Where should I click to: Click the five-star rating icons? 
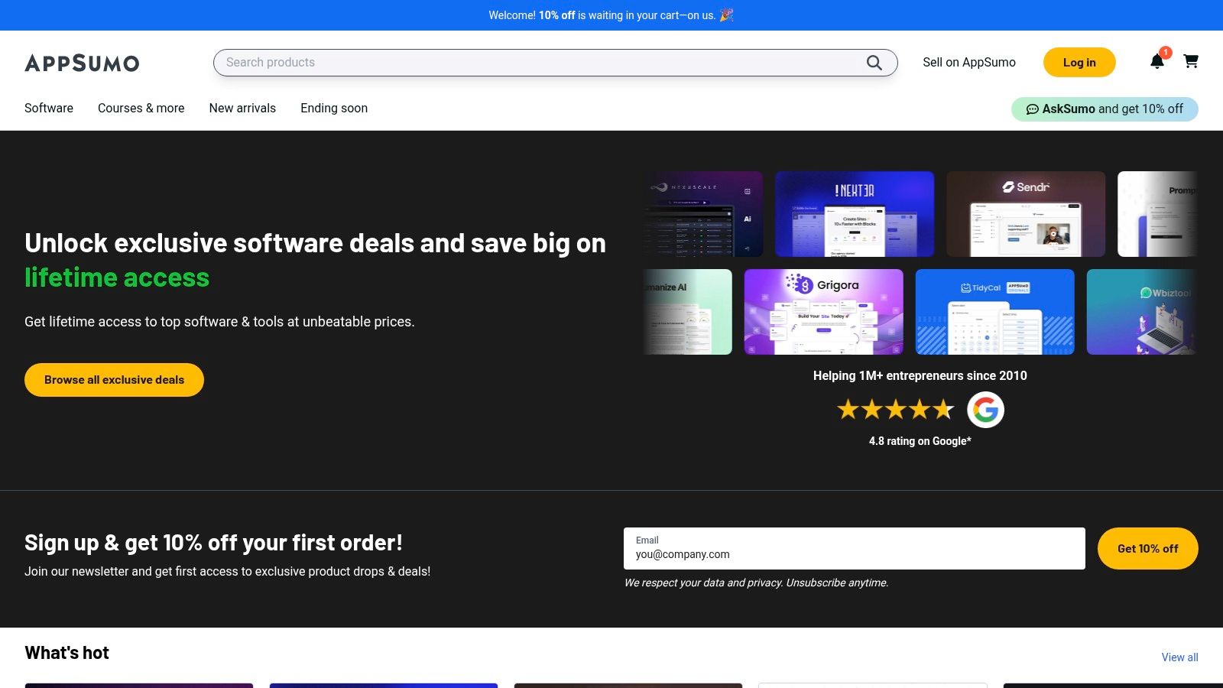tap(896, 410)
